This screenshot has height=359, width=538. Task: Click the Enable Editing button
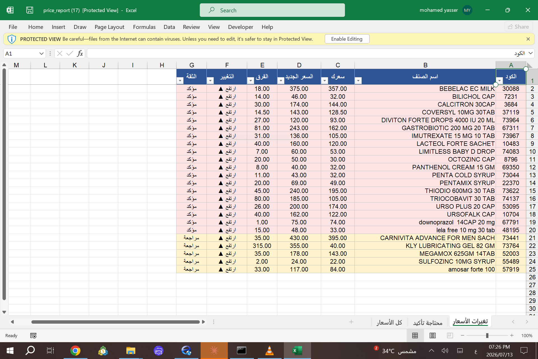347,39
